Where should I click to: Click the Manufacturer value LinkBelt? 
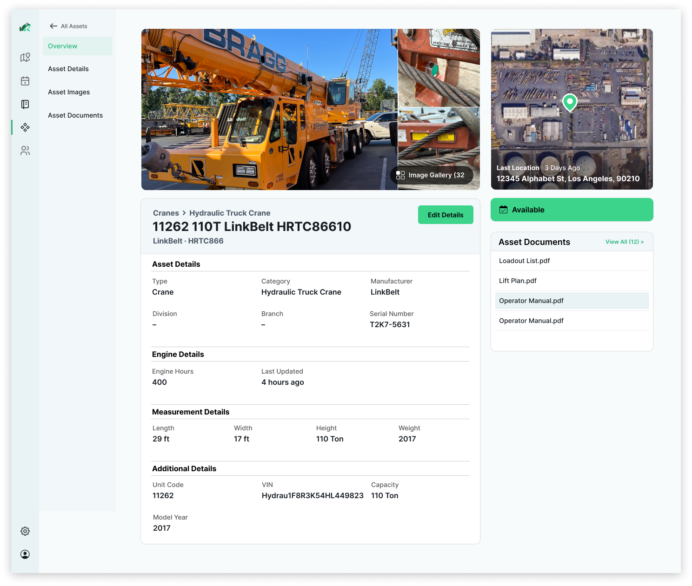tap(385, 292)
